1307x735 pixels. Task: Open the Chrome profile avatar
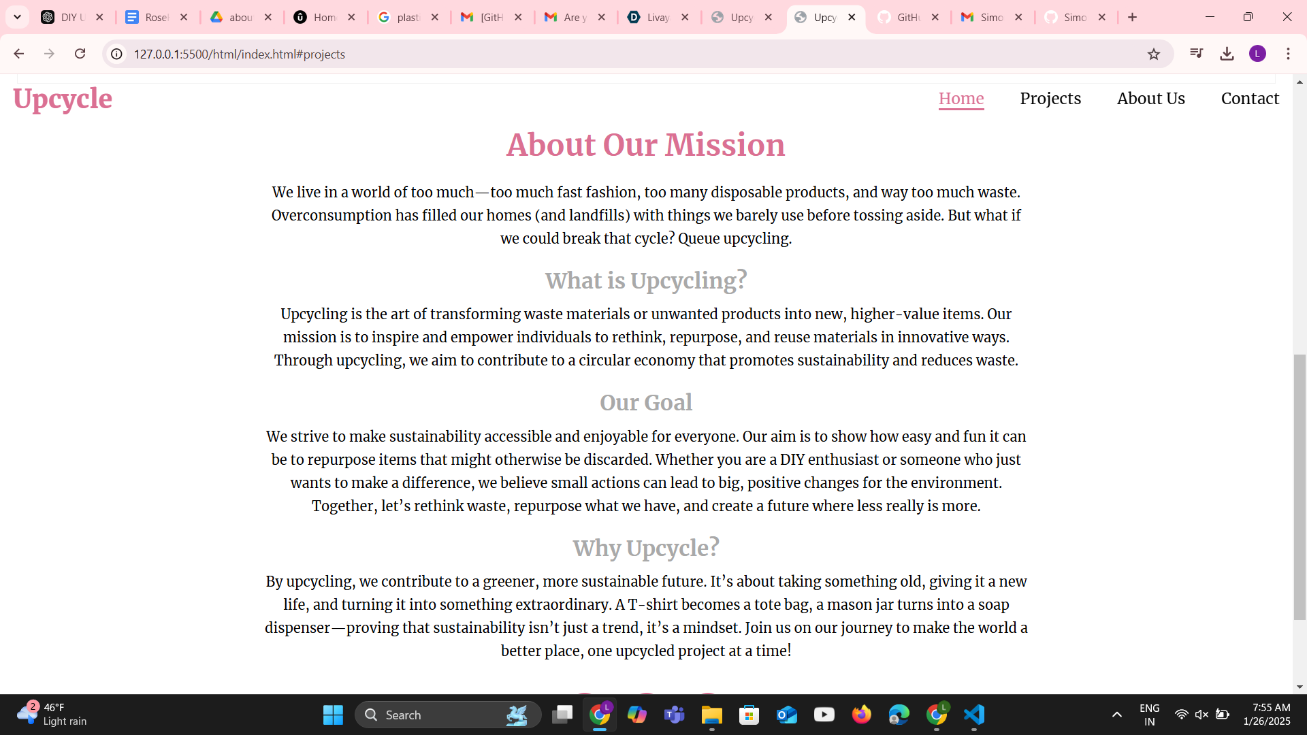tap(1257, 54)
